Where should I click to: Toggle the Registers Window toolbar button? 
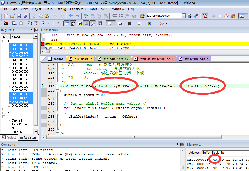coord(86,23)
